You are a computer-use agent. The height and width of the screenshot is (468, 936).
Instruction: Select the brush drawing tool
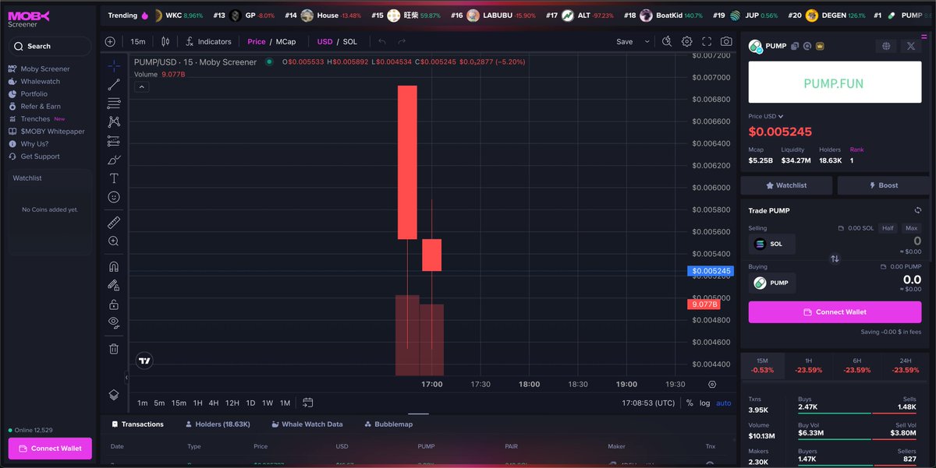click(x=114, y=160)
